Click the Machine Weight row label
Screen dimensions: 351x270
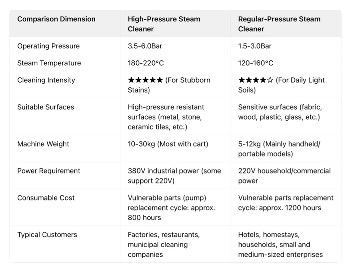[x=43, y=144]
